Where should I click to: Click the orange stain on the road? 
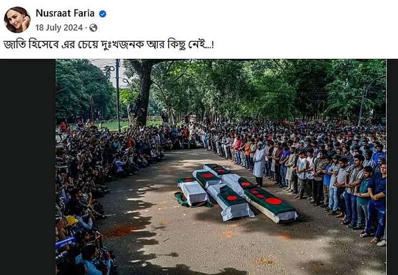pyautogui.click(x=122, y=230)
